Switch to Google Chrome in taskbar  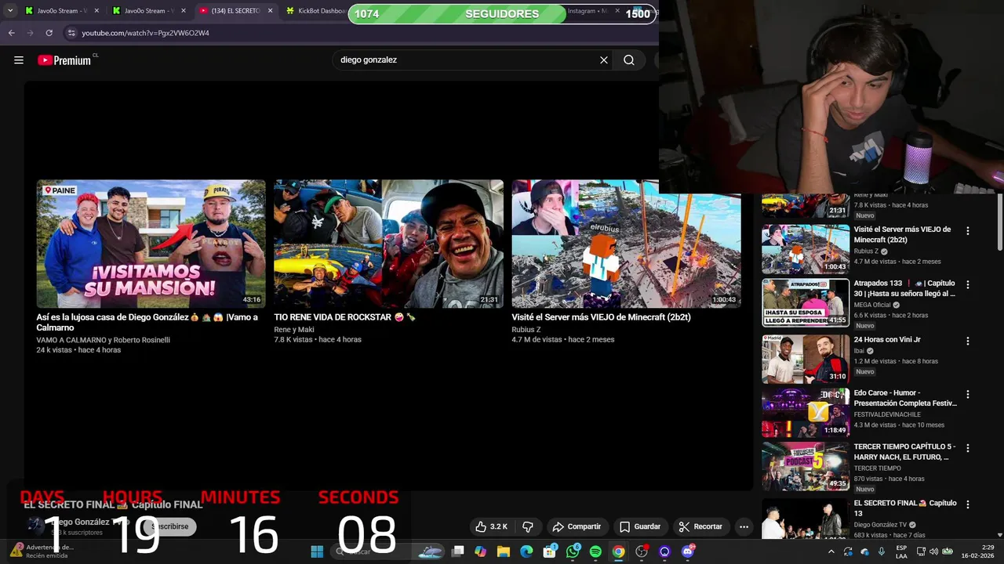point(619,551)
